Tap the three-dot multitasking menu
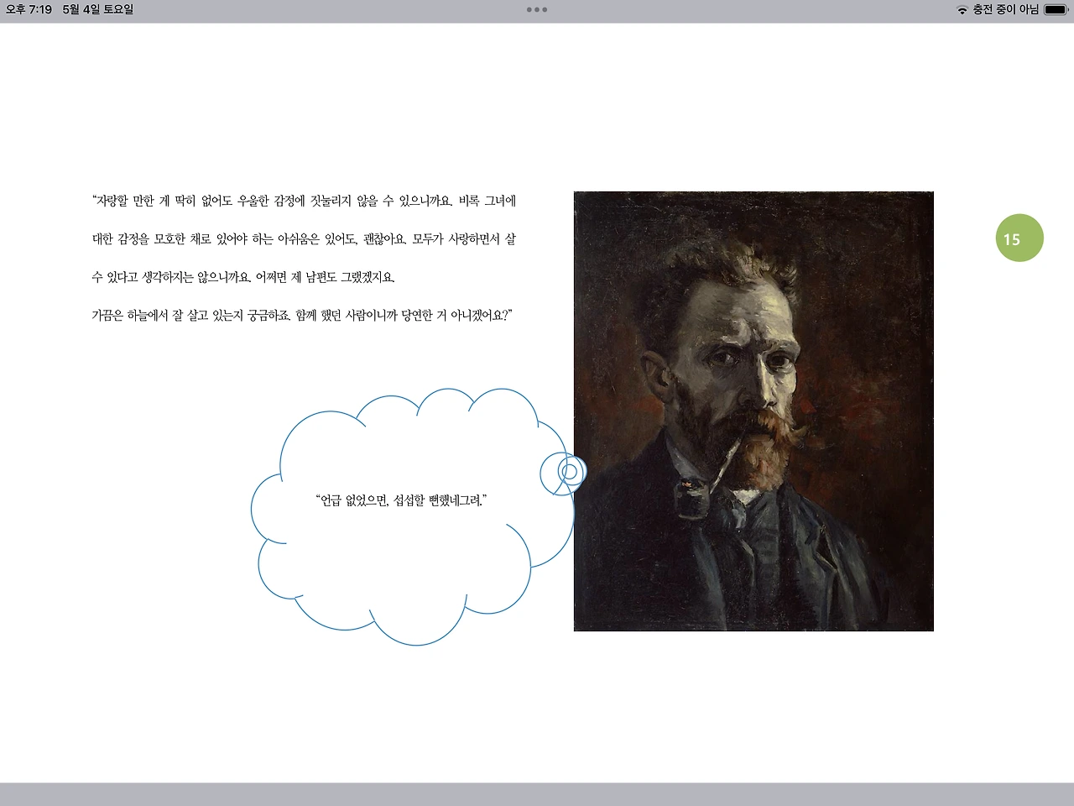 point(537,10)
